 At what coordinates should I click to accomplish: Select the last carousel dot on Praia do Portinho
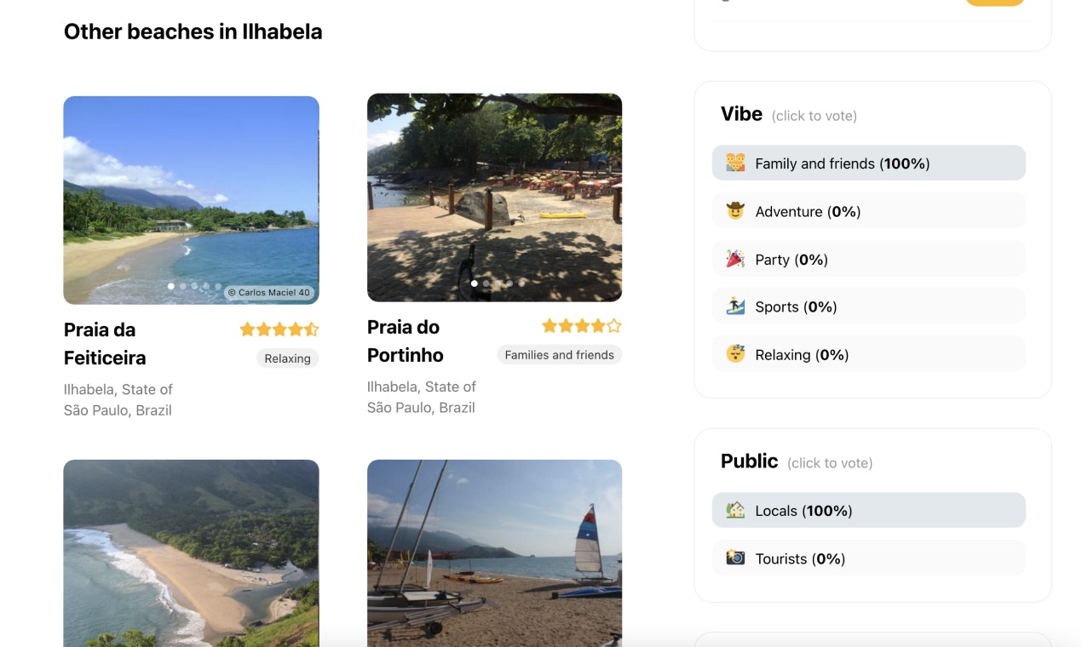521,283
